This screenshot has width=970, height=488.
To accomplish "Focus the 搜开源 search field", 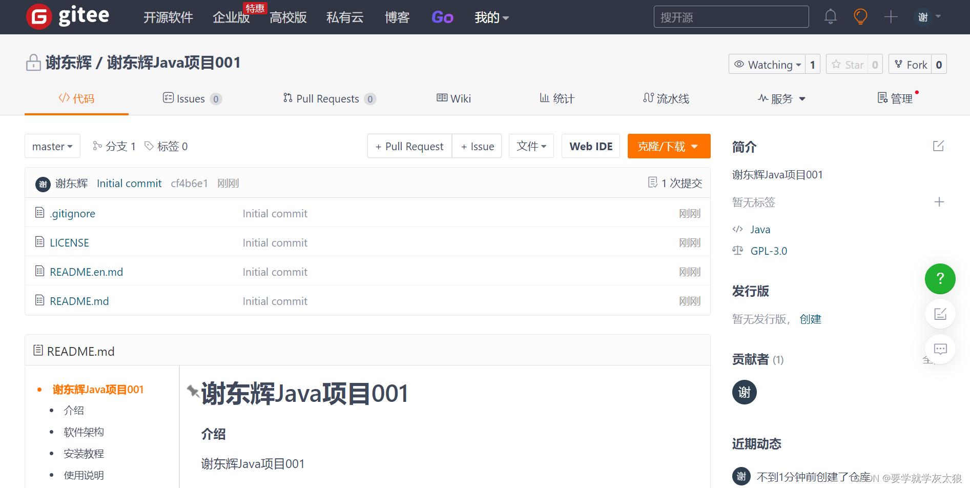I will point(731,17).
